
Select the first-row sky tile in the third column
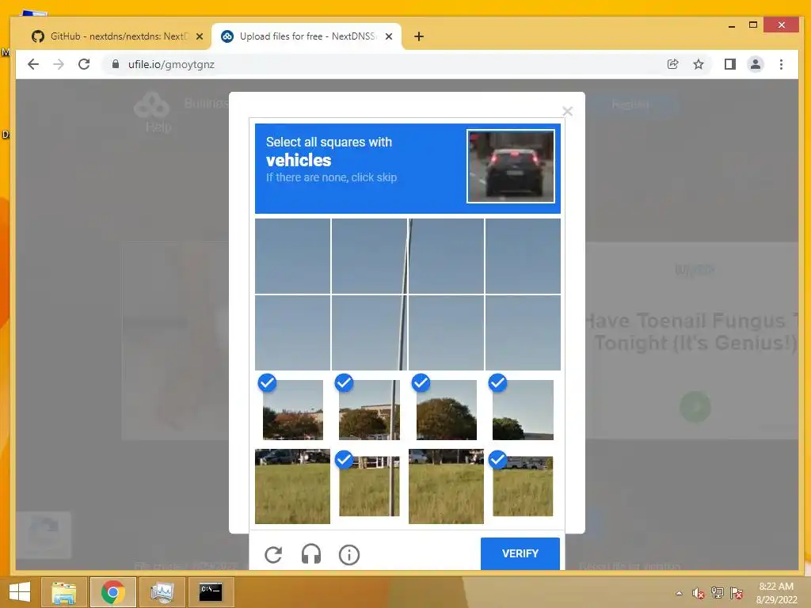[x=447, y=256]
